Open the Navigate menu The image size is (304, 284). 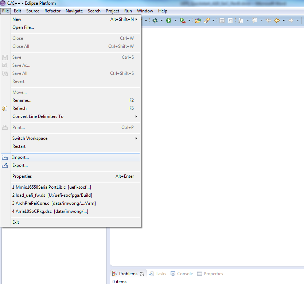click(74, 11)
